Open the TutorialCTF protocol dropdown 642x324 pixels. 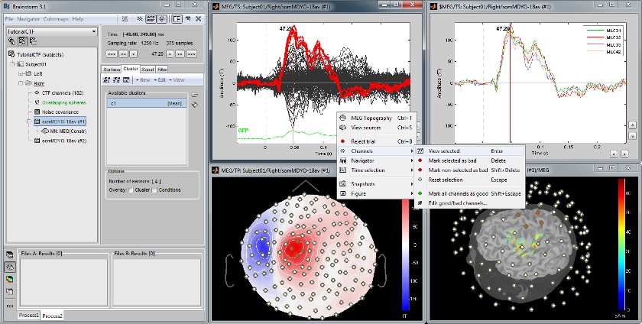pos(94,31)
